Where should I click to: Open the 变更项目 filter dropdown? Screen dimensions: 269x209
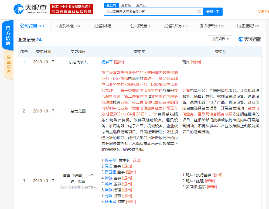tap(220, 39)
